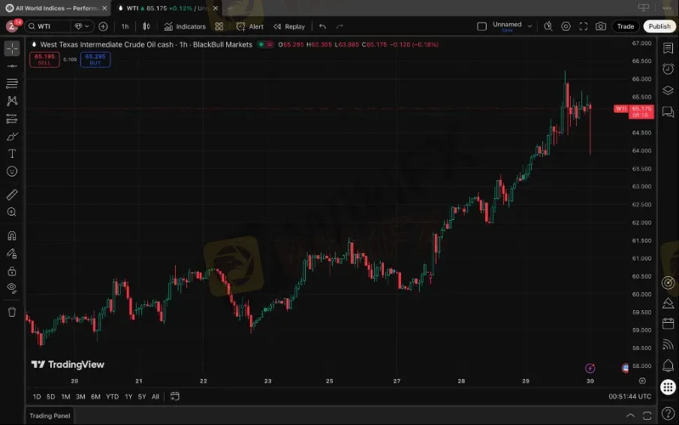Image resolution: width=679 pixels, height=425 pixels.
Task: Toggle Magnet mode for drawings
Action: 12,236
